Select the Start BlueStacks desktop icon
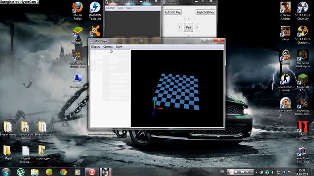This screenshot has width=314, height=176. (78, 35)
